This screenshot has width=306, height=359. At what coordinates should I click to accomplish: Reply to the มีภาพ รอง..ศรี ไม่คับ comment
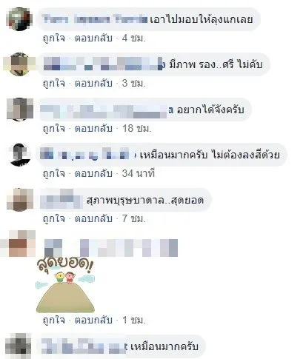(93, 84)
